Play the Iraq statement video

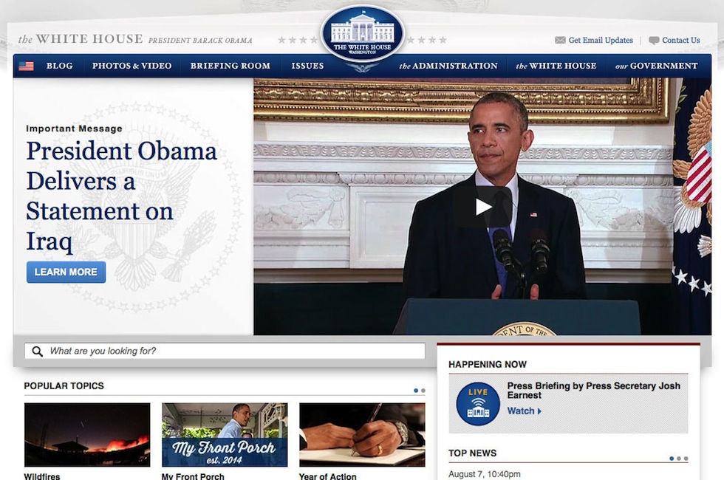[x=482, y=207]
